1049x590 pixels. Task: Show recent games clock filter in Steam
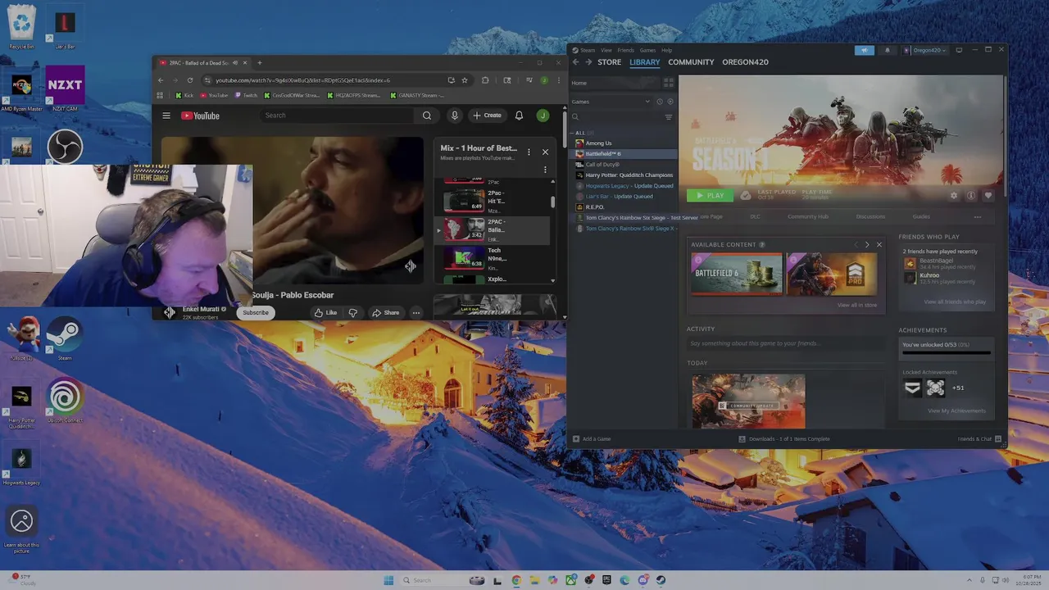[659, 102]
